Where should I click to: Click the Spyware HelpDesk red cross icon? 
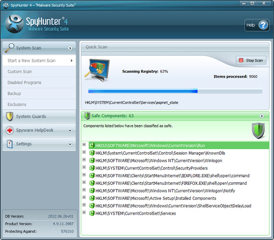[10, 130]
